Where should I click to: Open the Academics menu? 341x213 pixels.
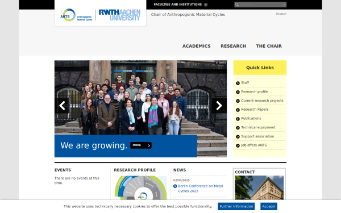tap(197, 46)
